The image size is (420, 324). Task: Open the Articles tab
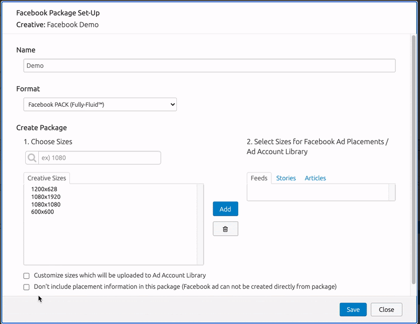316,178
